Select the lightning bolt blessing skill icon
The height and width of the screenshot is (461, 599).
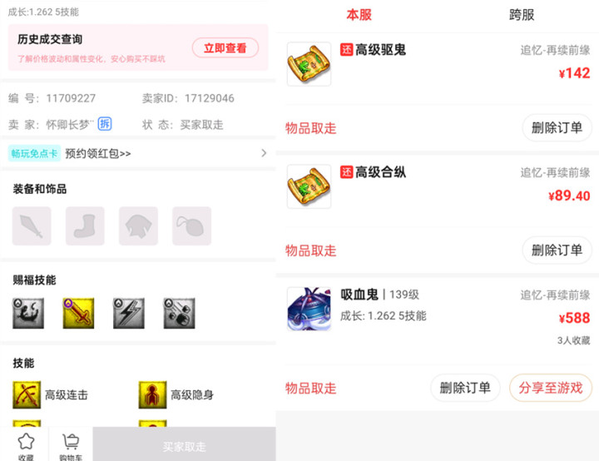pos(129,313)
